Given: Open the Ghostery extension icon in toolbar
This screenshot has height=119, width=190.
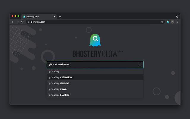Looking at the screenshot, I should 168,22.
